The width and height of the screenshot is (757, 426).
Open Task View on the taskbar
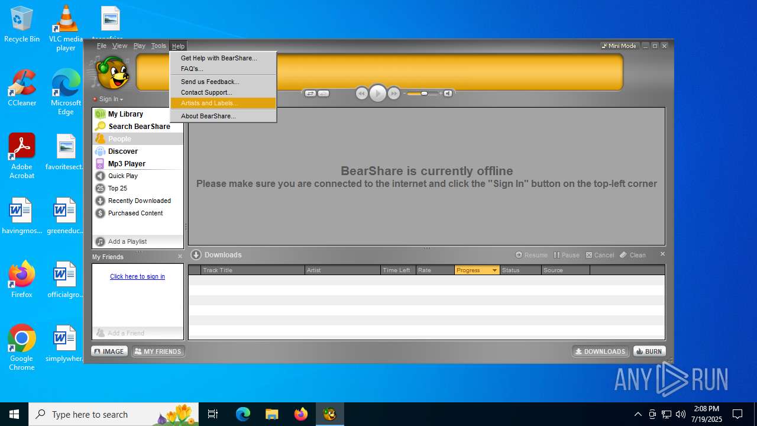tap(213, 414)
